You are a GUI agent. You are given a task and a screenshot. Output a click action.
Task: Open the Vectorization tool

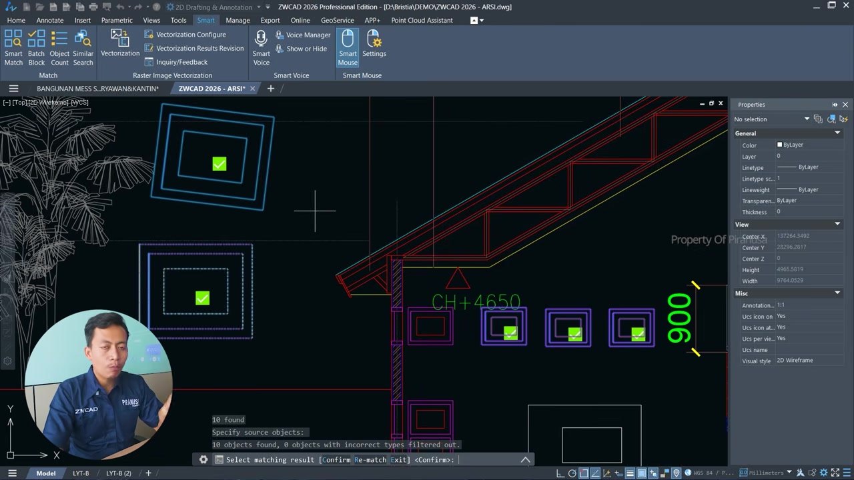pyautogui.click(x=120, y=43)
